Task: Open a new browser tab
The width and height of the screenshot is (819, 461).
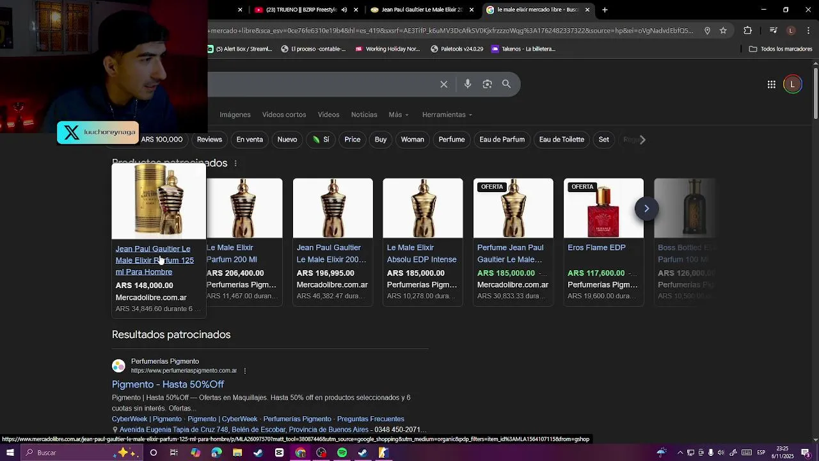Action: [605, 10]
